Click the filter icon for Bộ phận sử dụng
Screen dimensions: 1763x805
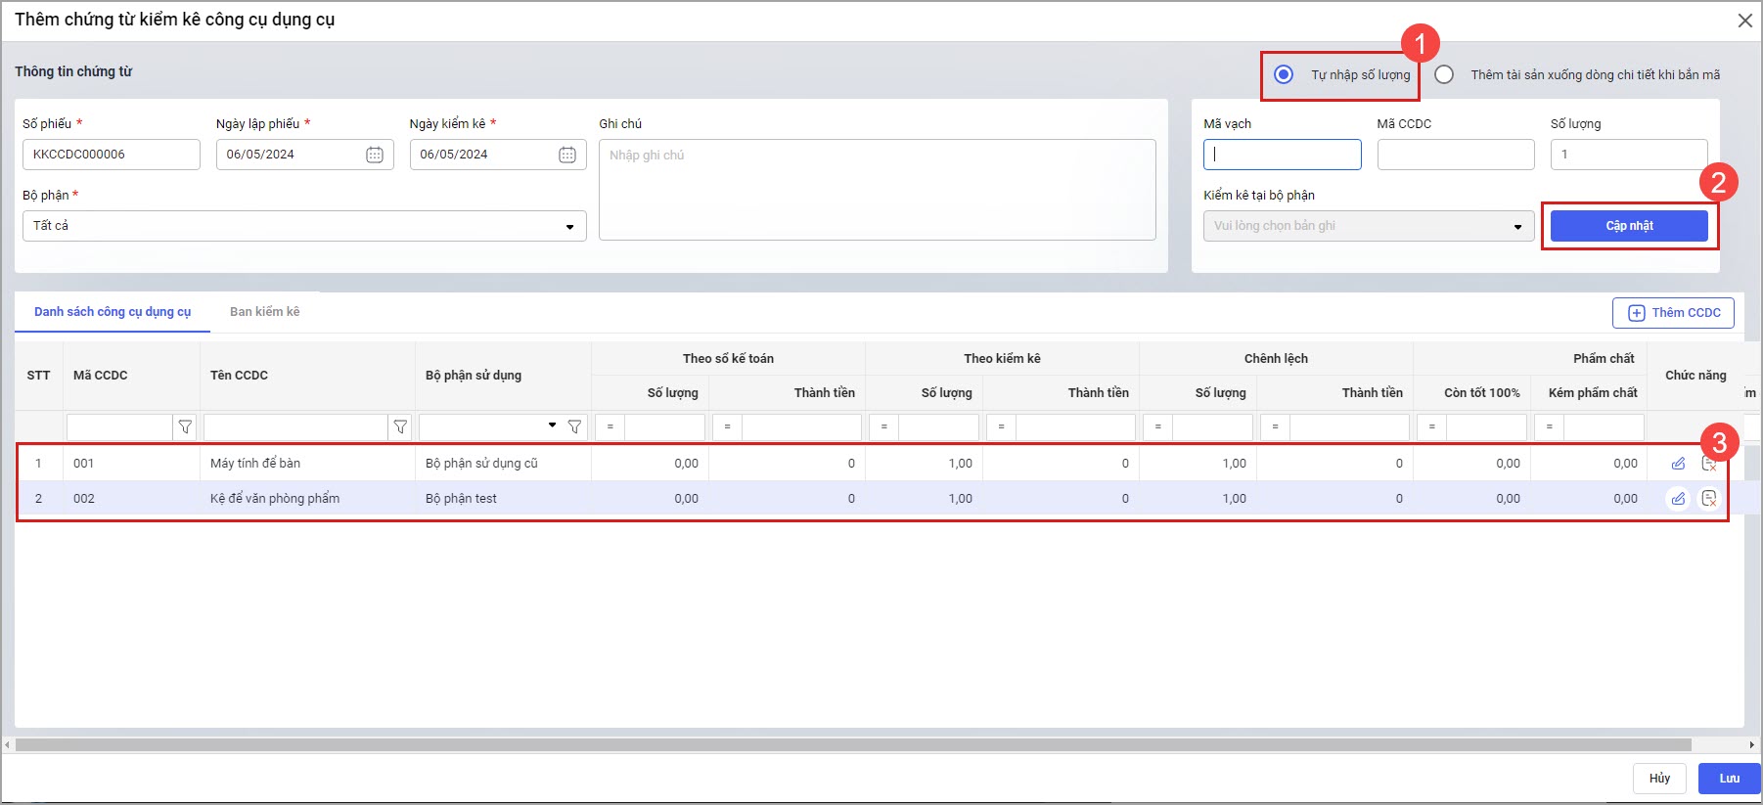(575, 427)
